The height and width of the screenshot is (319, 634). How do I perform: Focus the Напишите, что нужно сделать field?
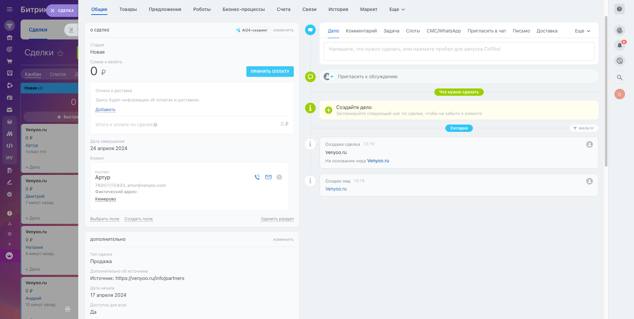point(459,51)
